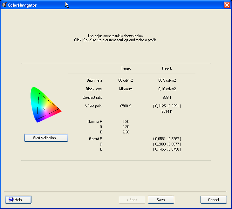
Task: Click the Gamut R coordinates result
Action: tap(167, 139)
